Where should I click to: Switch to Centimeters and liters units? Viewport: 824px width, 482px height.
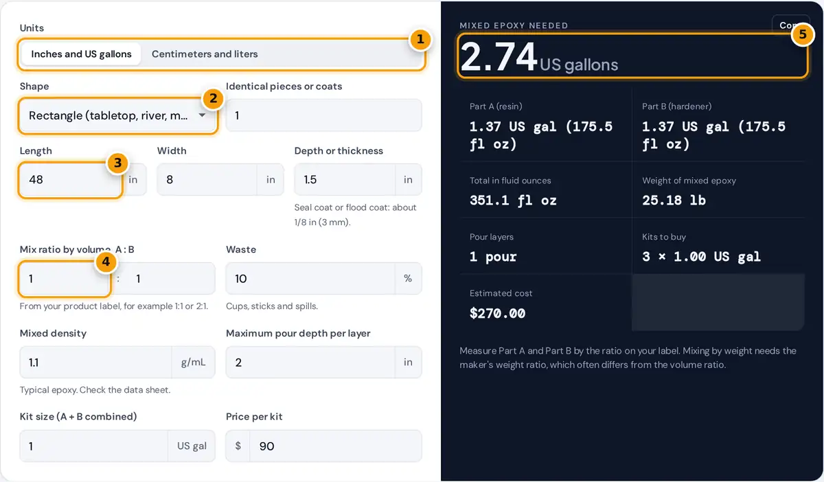205,54
